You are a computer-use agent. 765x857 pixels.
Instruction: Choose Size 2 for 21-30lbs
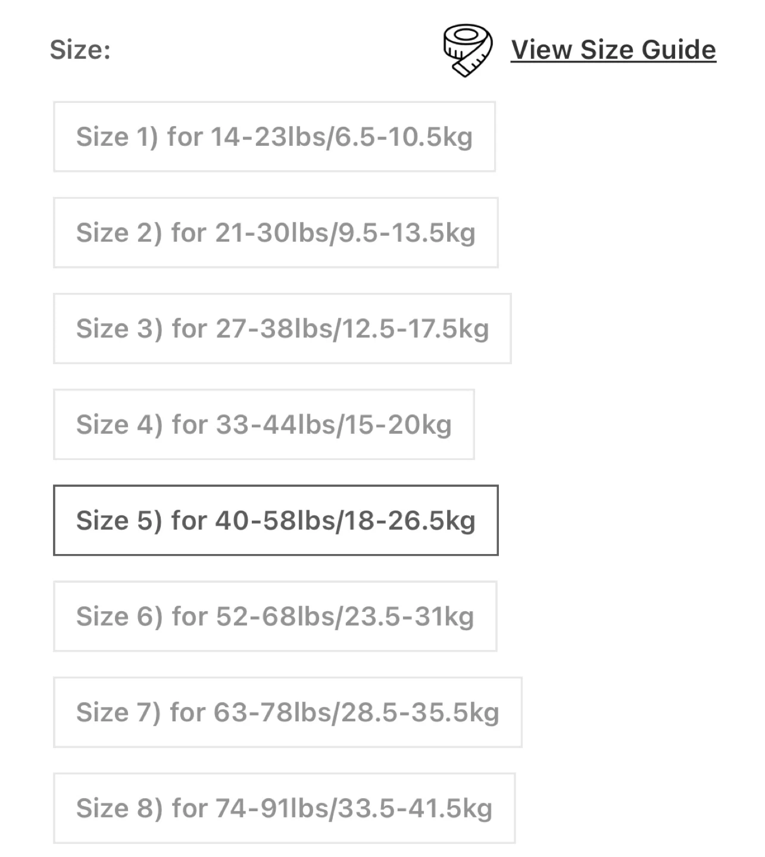pos(276,233)
